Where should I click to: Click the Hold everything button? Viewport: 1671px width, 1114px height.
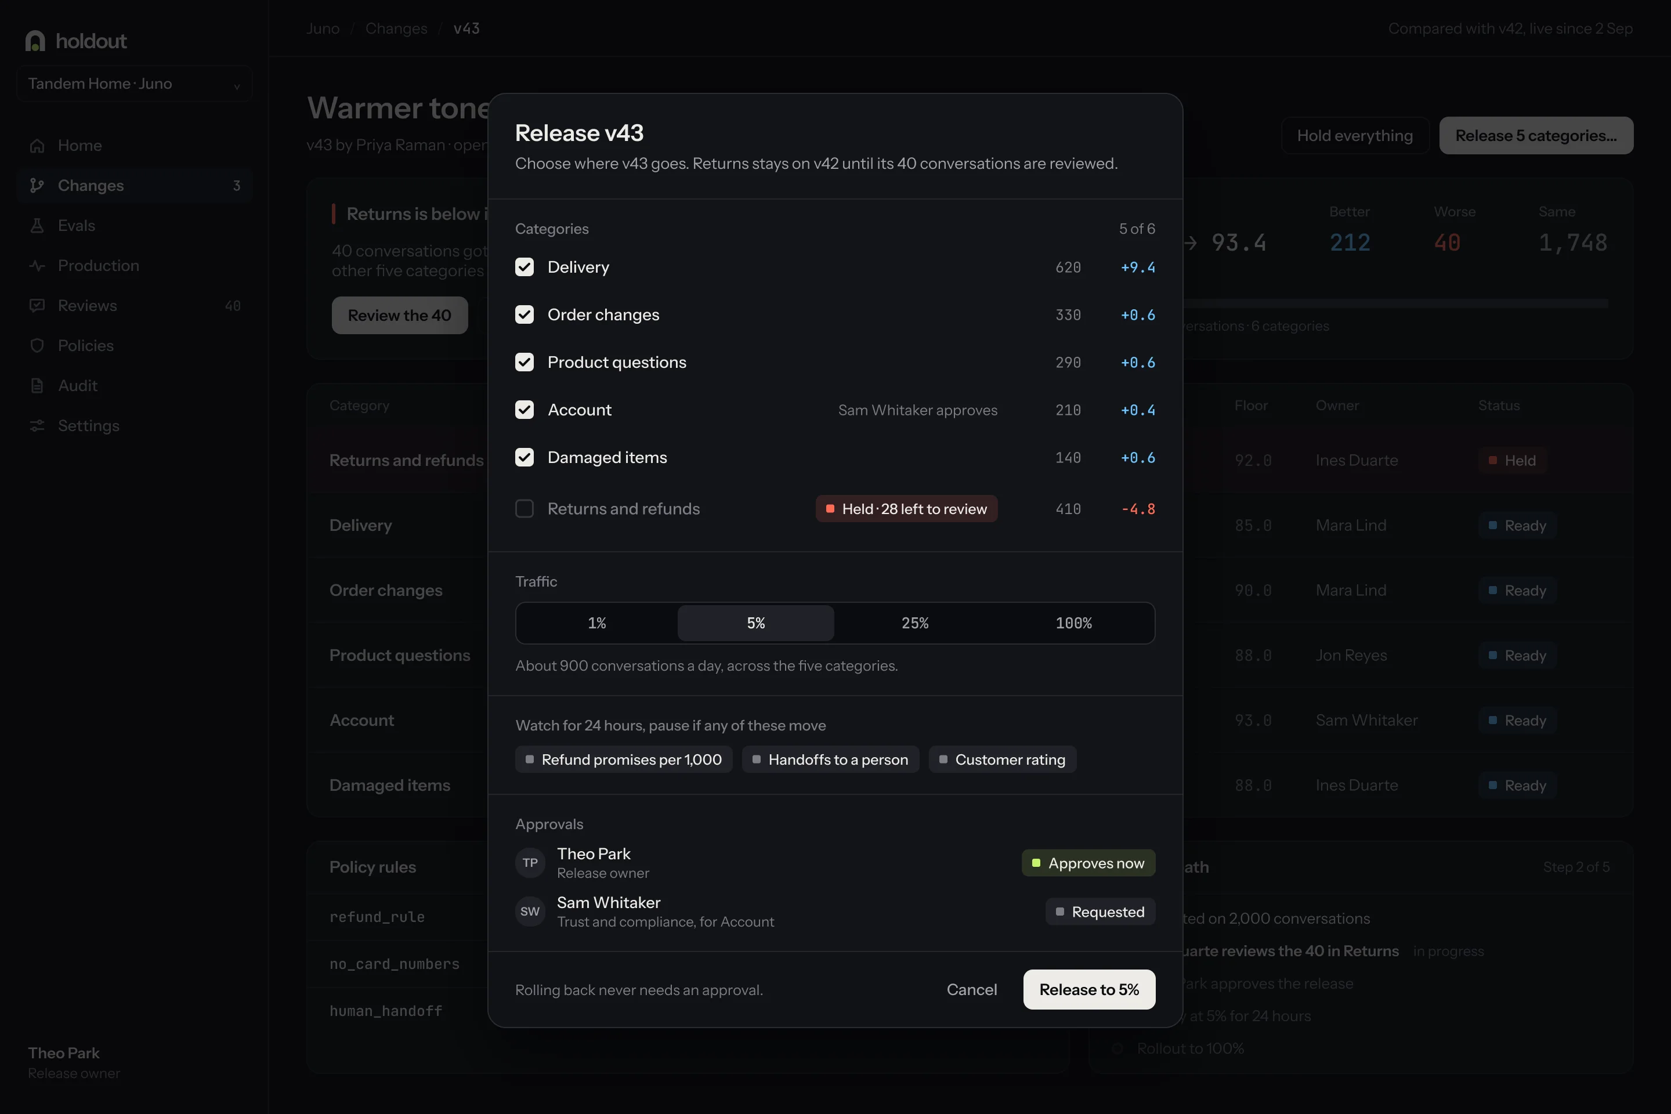click(x=1355, y=136)
